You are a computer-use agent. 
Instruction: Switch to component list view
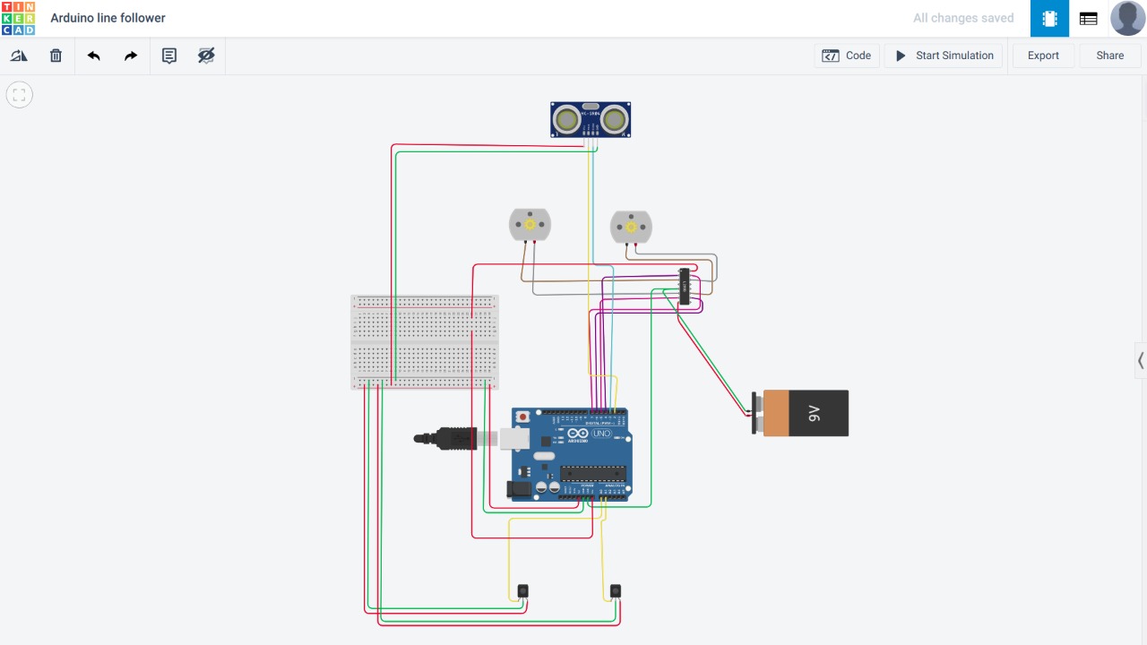tap(1088, 18)
